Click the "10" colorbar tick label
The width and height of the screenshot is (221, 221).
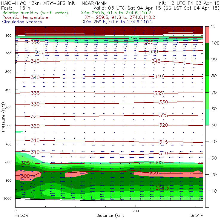[x=214, y=191]
